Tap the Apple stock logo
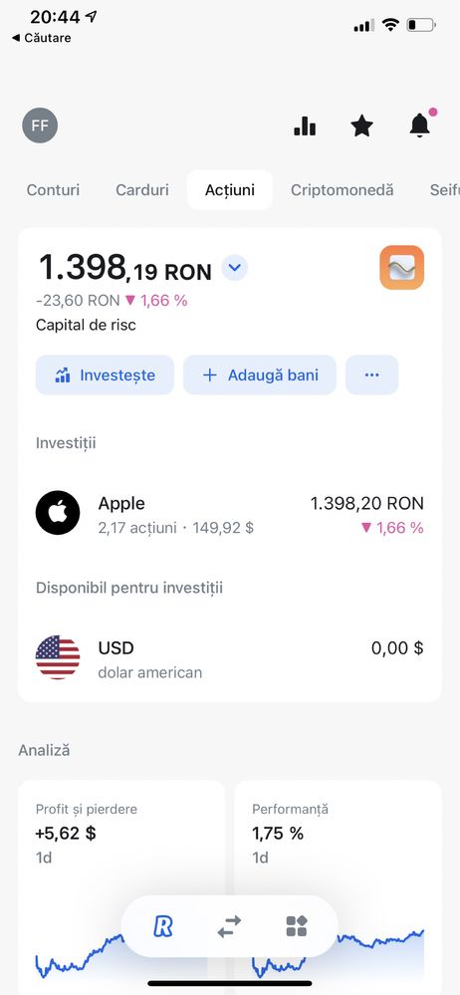The height and width of the screenshot is (995, 460). (58, 513)
